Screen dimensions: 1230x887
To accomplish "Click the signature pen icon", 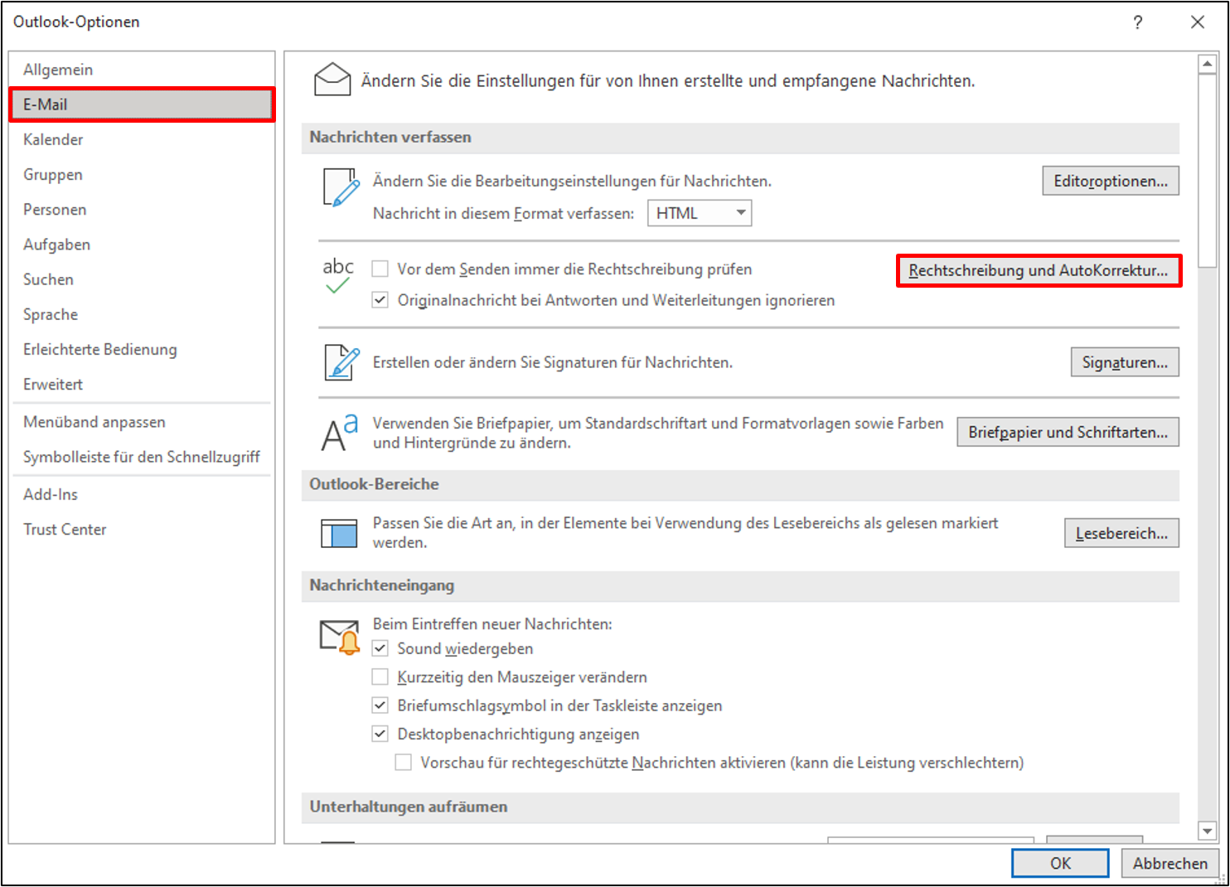I will [341, 362].
